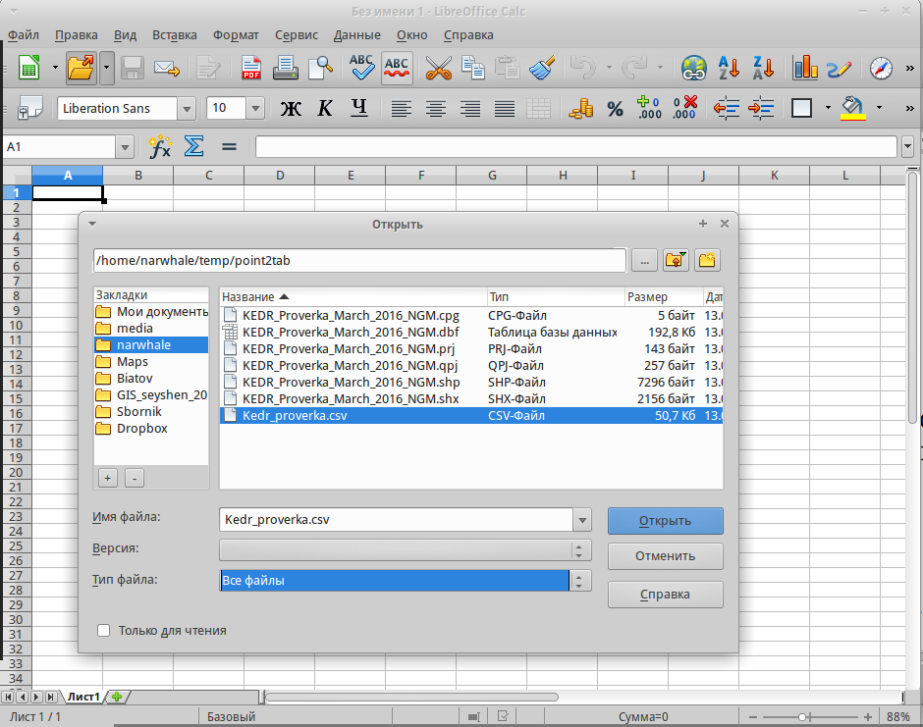Open the Function Wizard icon
This screenshot has width=923, height=727.
point(160,147)
